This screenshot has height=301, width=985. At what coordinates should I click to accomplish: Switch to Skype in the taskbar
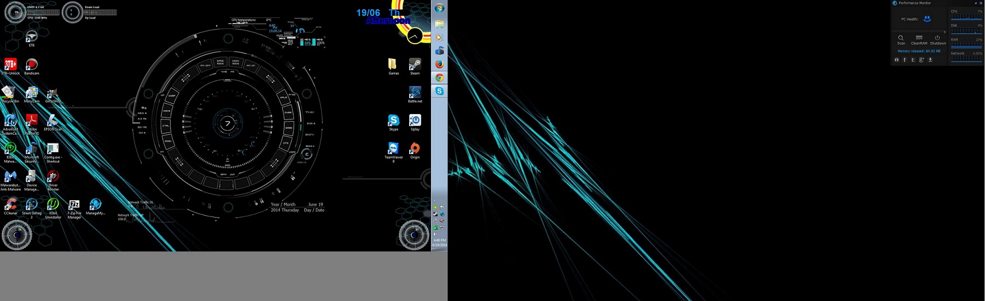pos(439,91)
